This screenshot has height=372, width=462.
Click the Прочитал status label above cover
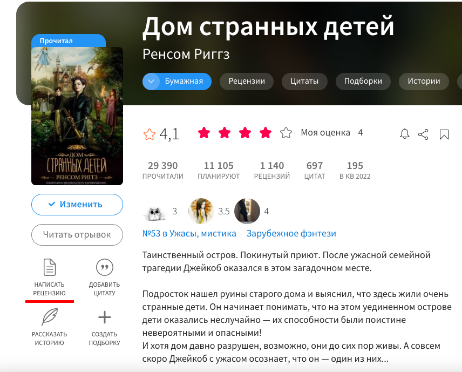tap(56, 41)
